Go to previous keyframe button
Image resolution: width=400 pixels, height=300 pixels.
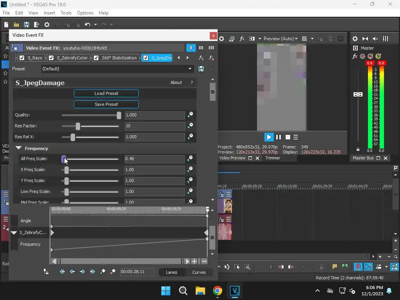pyautogui.click(x=72, y=272)
